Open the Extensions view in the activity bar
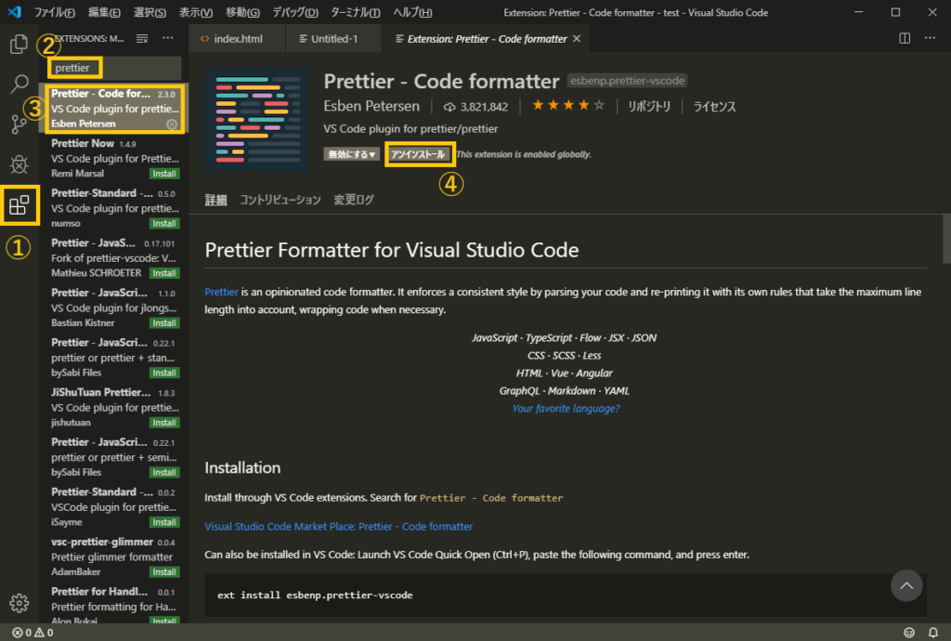 [x=20, y=204]
